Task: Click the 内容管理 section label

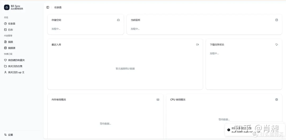Action: click(8, 36)
